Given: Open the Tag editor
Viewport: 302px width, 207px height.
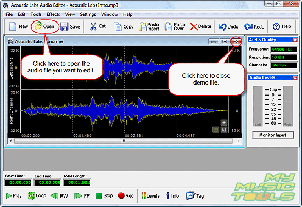Looking at the screenshot, I should pos(194,195).
